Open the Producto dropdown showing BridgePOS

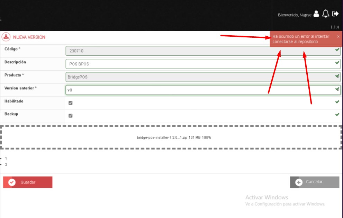click(202, 77)
